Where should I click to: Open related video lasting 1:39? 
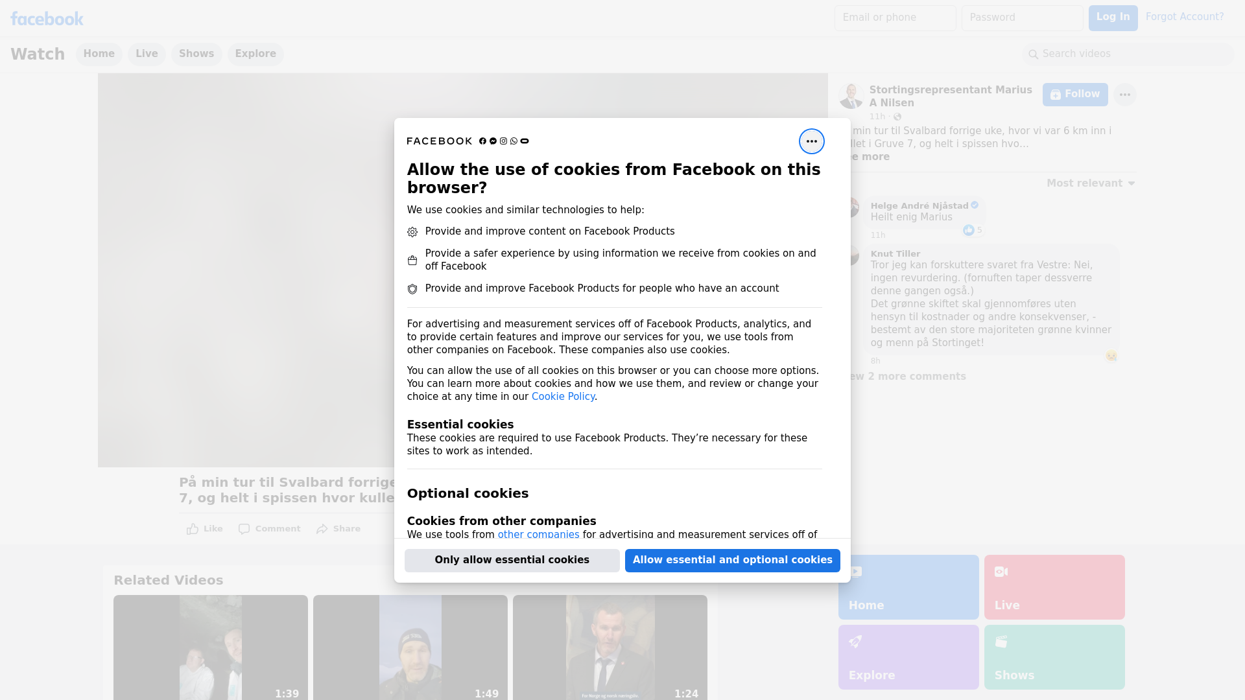pyautogui.click(x=211, y=647)
